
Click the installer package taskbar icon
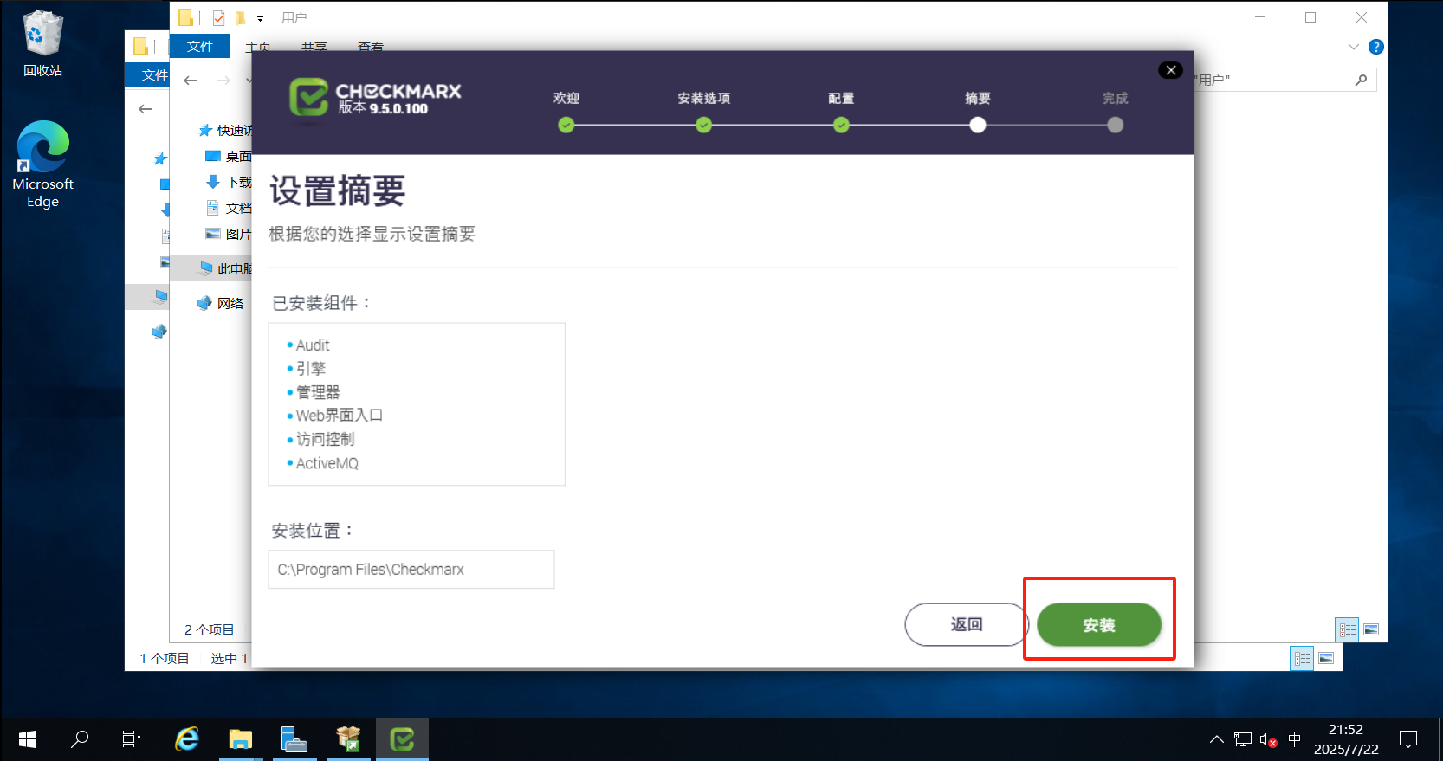pos(348,739)
